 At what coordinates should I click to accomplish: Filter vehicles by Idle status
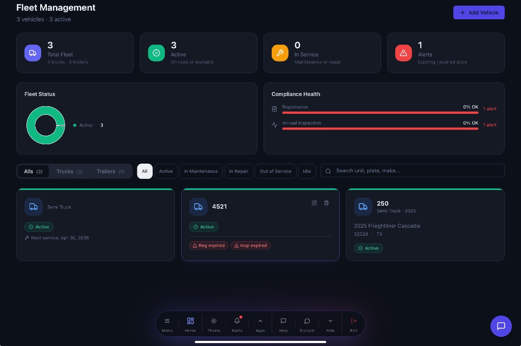pyautogui.click(x=307, y=171)
